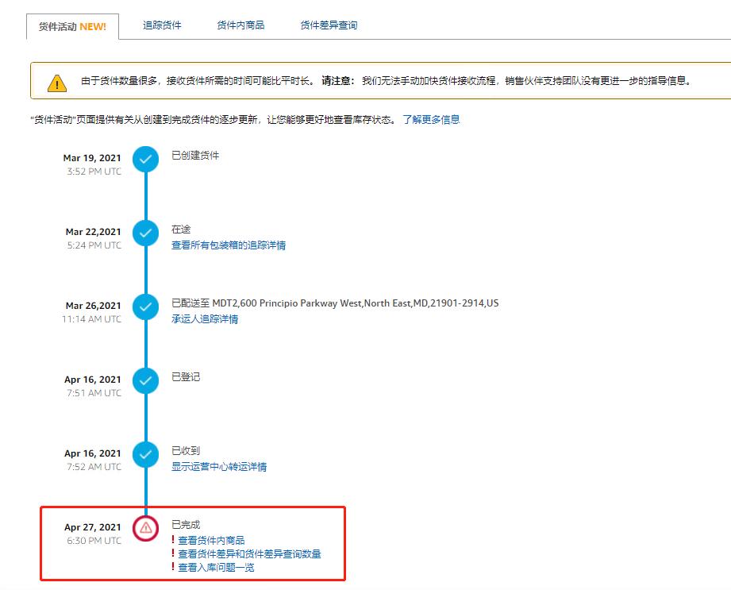Click the blue checkmark icon beside 已创建货件

144,158
